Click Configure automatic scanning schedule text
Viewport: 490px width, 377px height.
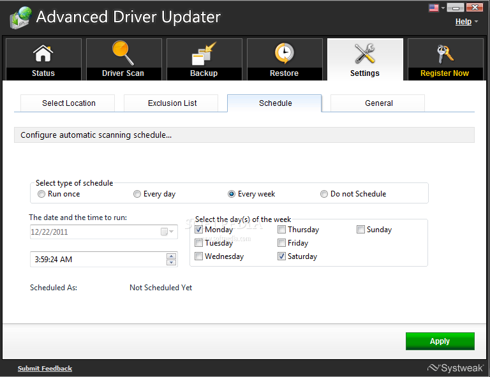point(96,135)
